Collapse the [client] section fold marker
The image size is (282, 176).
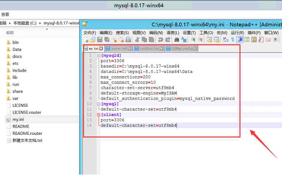click(x=99, y=115)
